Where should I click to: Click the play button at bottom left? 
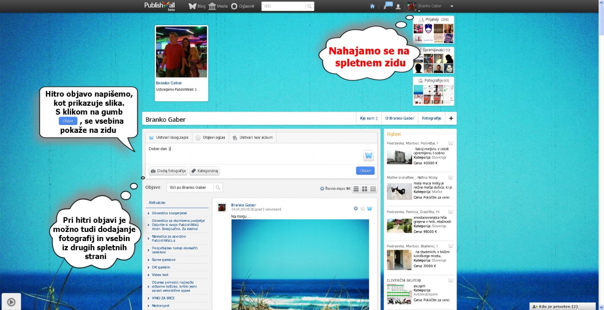(x=11, y=302)
